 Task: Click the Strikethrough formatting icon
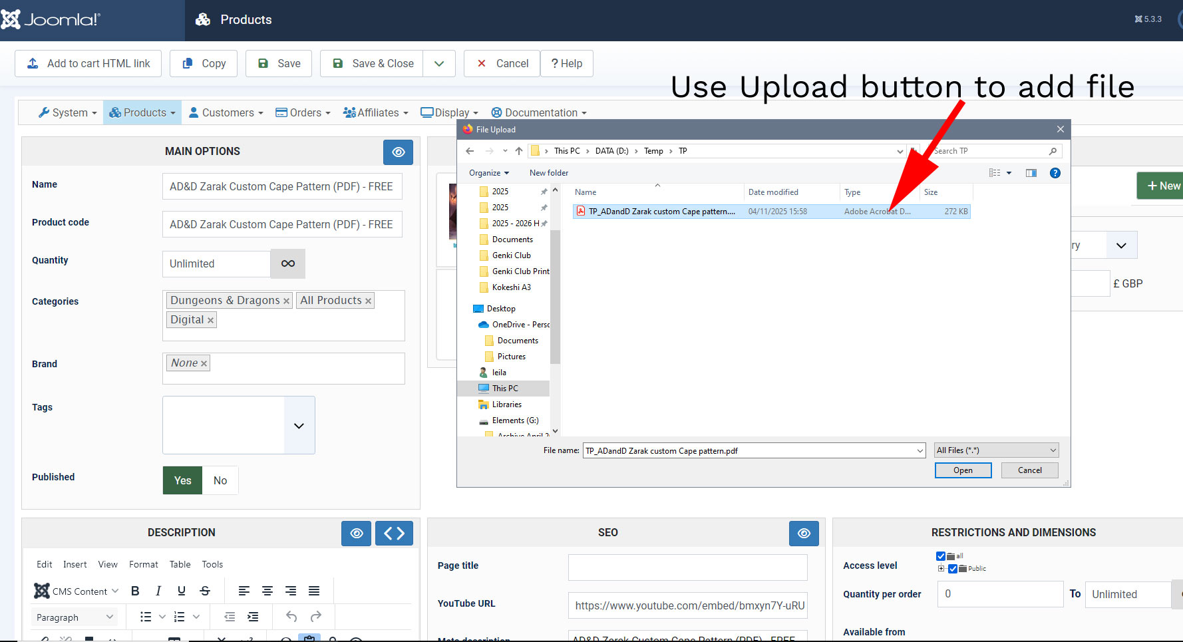(x=205, y=591)
